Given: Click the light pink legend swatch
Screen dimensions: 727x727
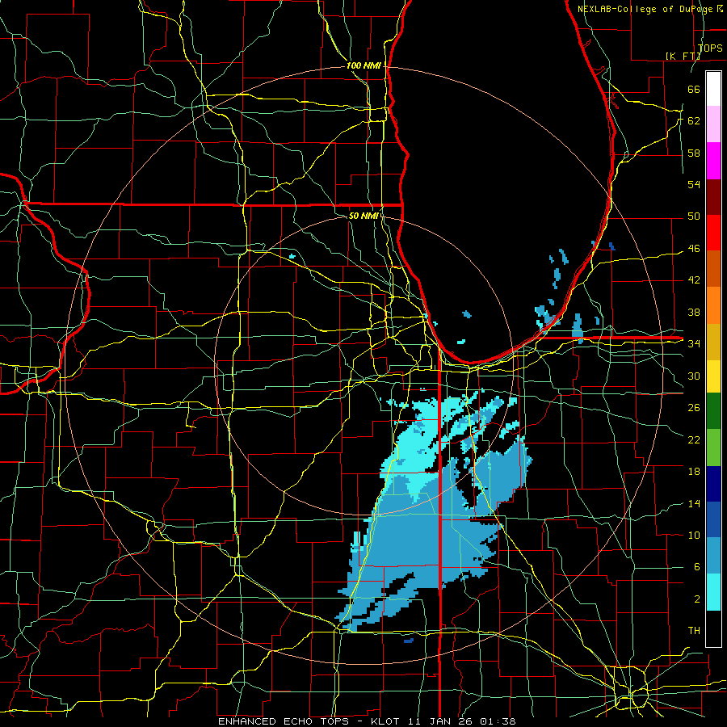Looking at the screenshot, I should point(713,124).
